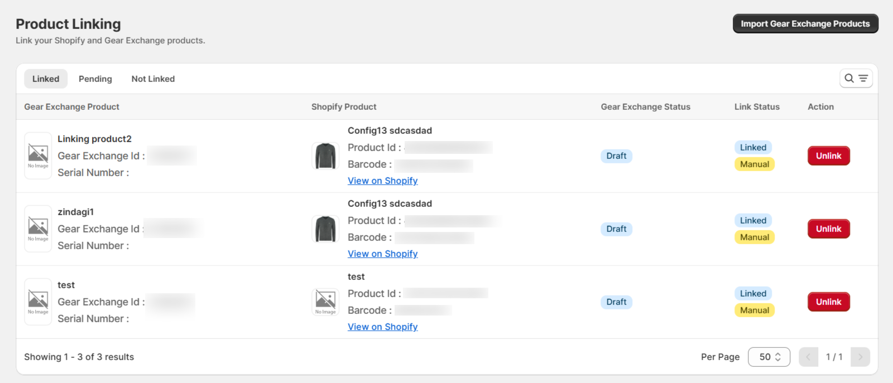
Task: Click Draft status badge for Linking product2
Action: (x=617, y=156)
